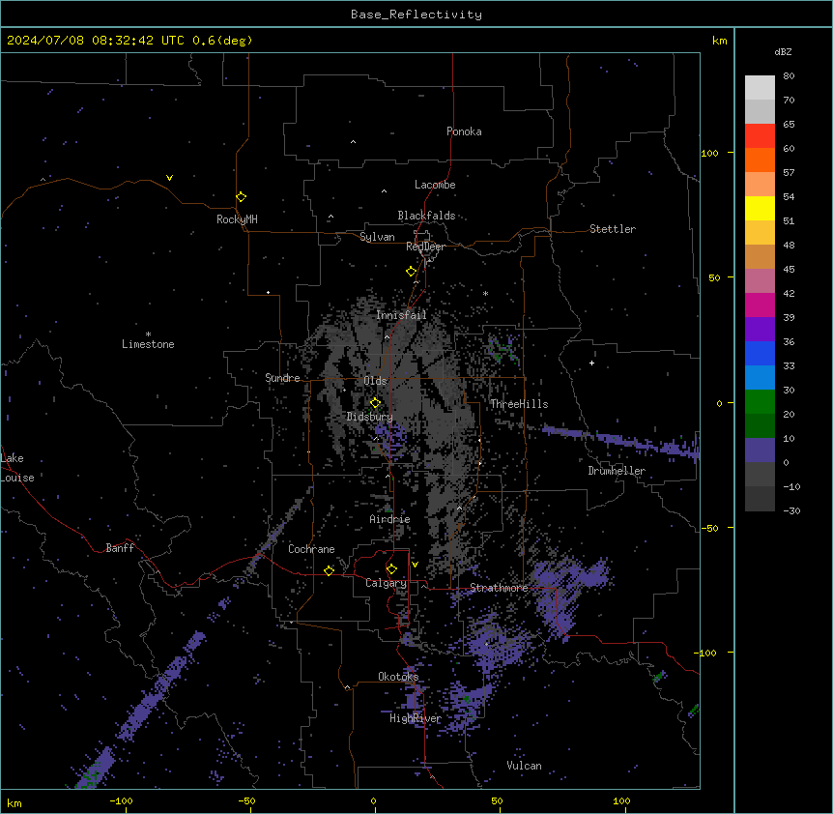
Task: Click the yellow marker icon above Calgary
Action: tap(391, 569)
